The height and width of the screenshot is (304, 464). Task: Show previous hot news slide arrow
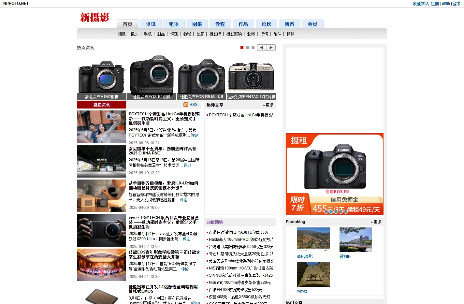262,48
